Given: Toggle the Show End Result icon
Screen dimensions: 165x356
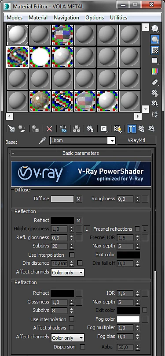Looking at the screenshot, I should pyautogui.click(x=132, y=129).
